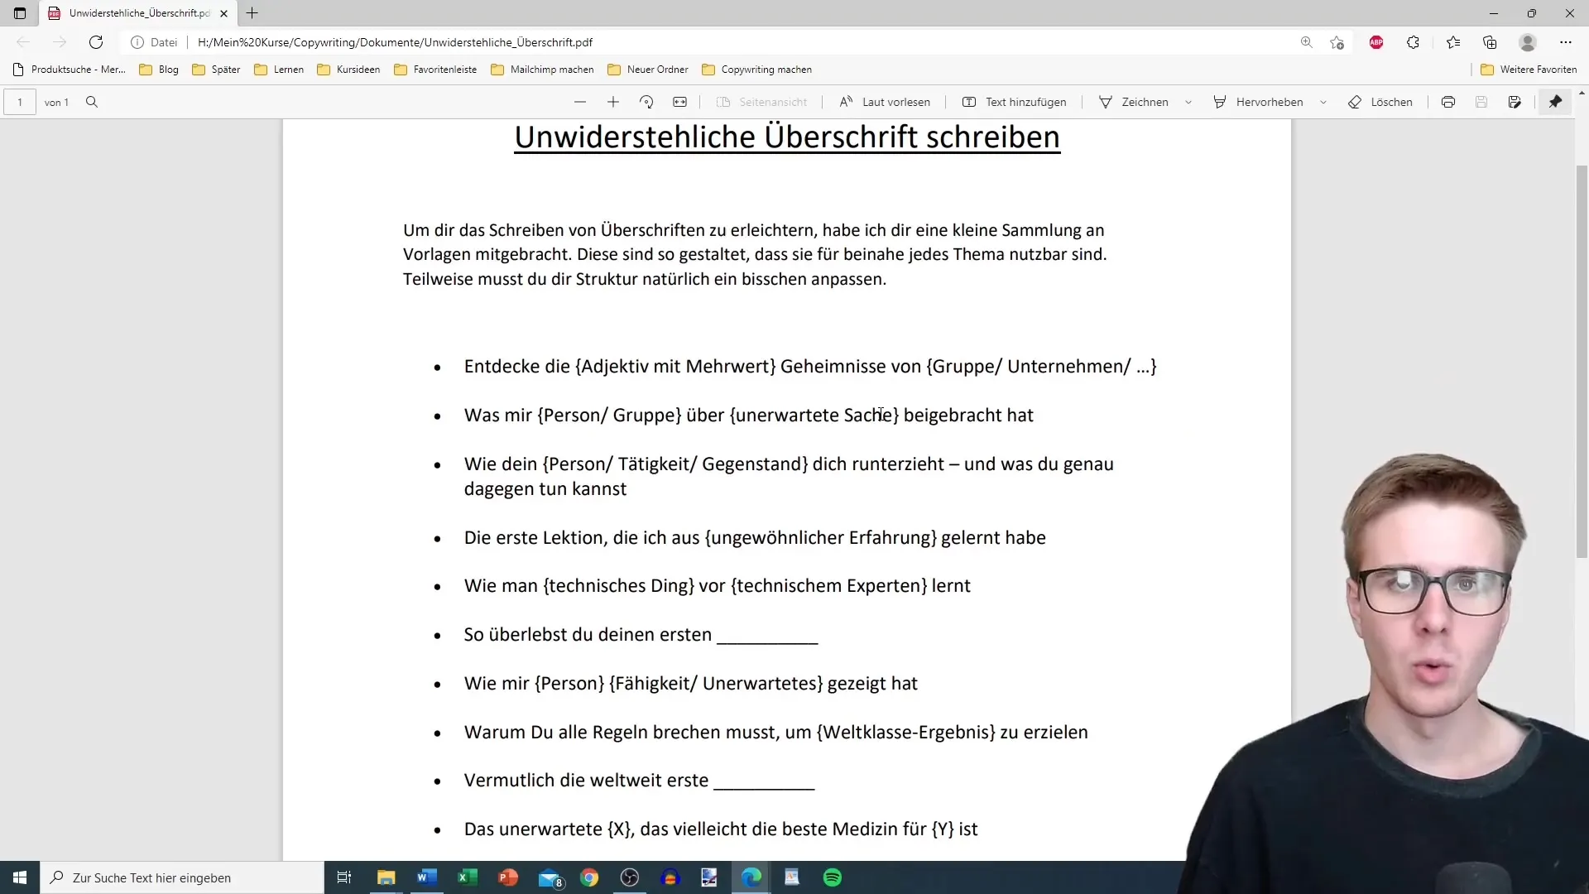The image size is (1589, 894).
Task: Open the Collections icon
Action: [1490, 42]
